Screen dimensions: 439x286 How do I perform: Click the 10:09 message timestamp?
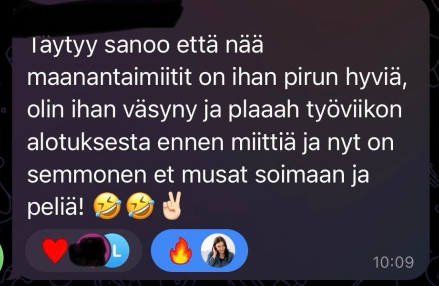(x=393, y=262)
